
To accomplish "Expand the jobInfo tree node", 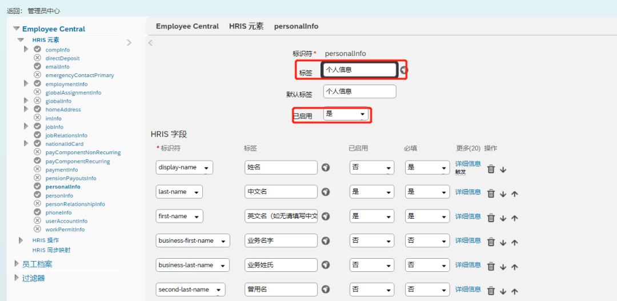I will click(x=26, y=126).
